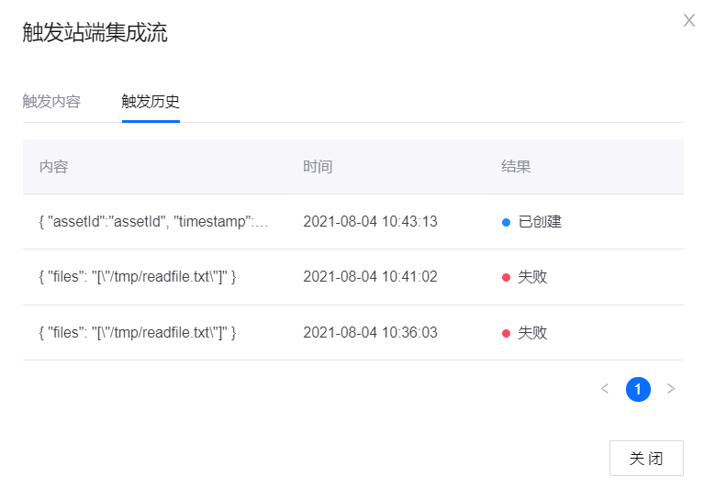Click red status dot for 10:41:02 entry
Viewport: 704px width, 488px height.
[506, 277]
